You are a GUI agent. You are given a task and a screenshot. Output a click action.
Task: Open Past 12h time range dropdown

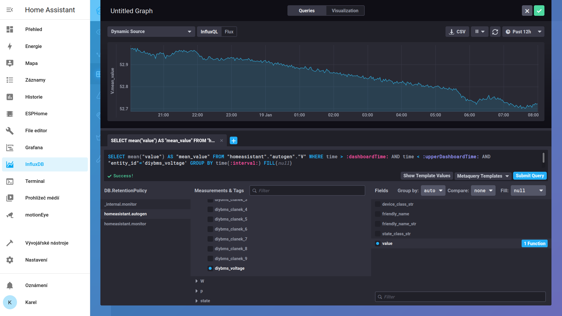point(523,32)
